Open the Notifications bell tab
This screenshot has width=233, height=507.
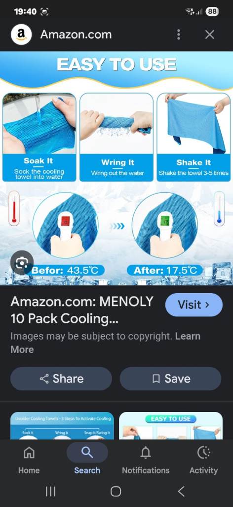point(146,459)
